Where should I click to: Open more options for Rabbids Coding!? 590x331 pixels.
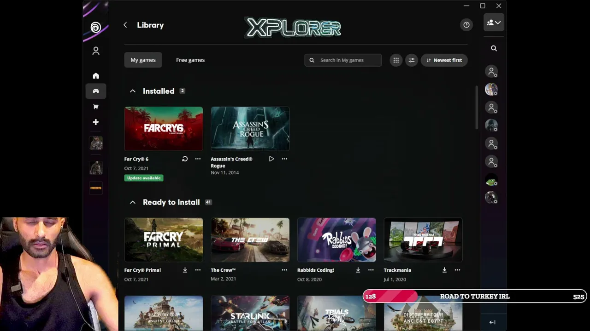[x=371, y=270]
